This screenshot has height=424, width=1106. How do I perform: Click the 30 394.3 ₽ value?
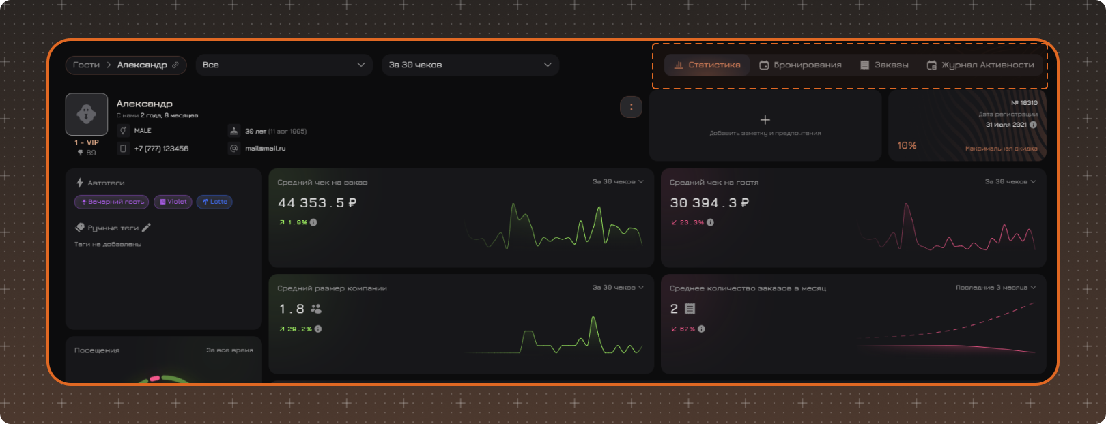[x=709, y=202]
